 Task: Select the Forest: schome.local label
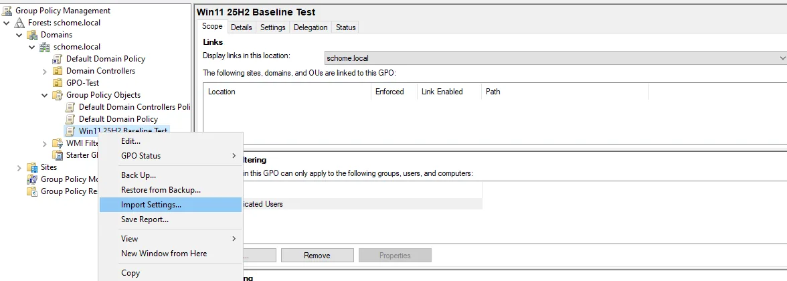pos(64,23)
